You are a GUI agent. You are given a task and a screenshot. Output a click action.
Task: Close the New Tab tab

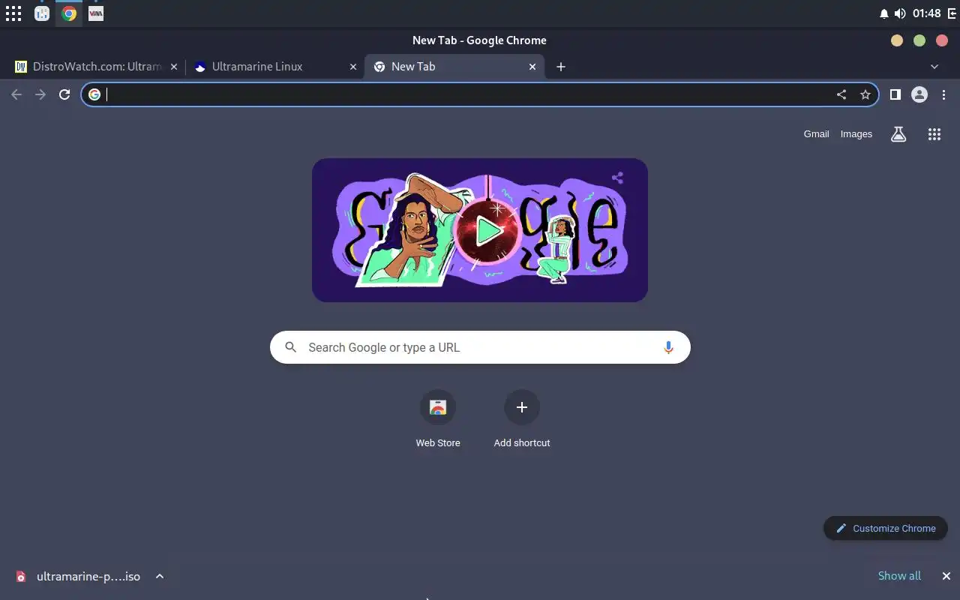532,67
